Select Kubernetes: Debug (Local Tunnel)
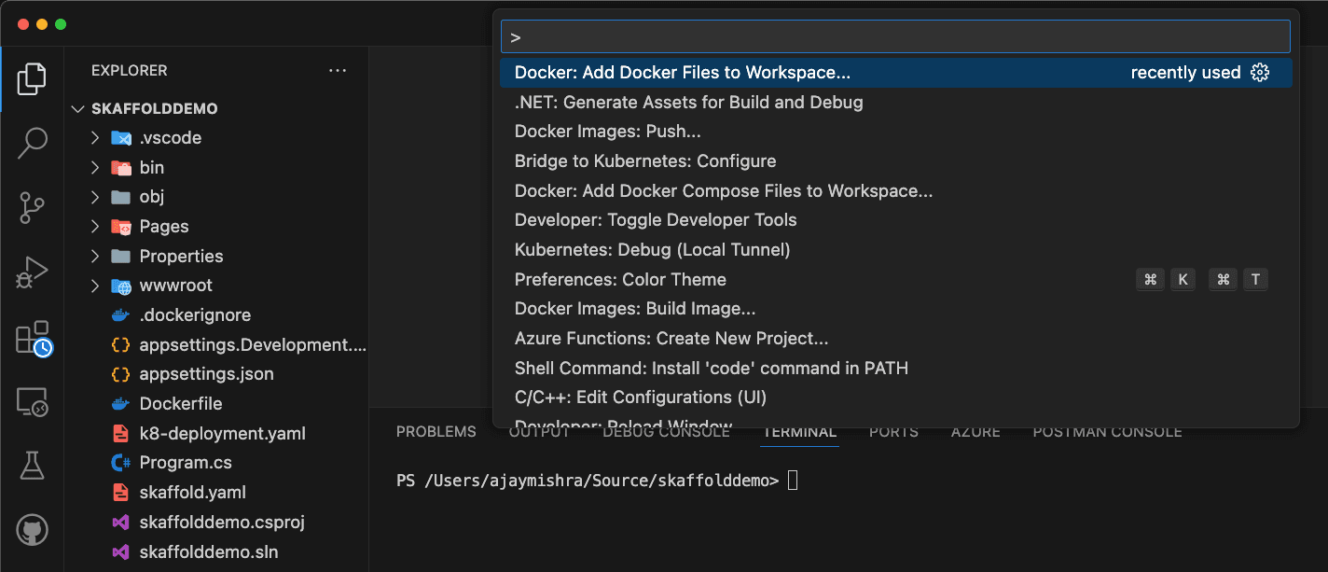1328x572 pixels. (896, 250)
